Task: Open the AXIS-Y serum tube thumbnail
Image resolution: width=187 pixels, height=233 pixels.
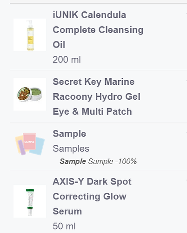Action: [x=30, y=201]
